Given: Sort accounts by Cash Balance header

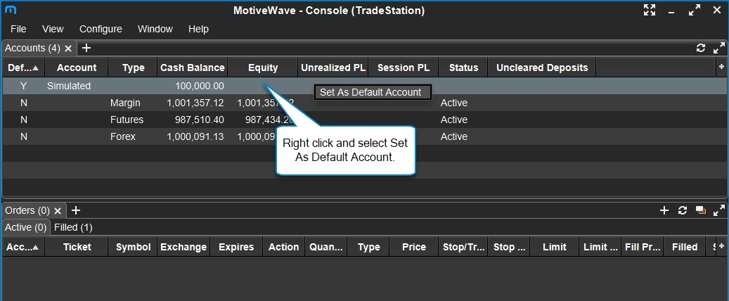Looking at the screenshot, I should click(x=193, y=68).
